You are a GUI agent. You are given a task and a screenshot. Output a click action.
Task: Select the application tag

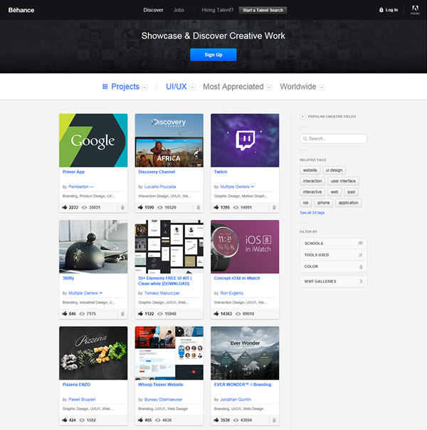click(348, 203)
